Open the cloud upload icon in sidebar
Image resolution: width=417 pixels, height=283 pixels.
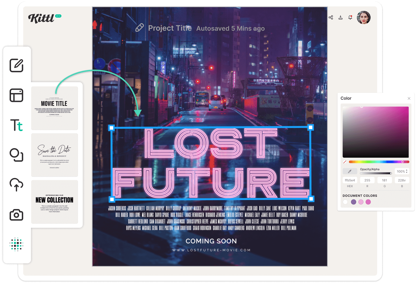17,185
